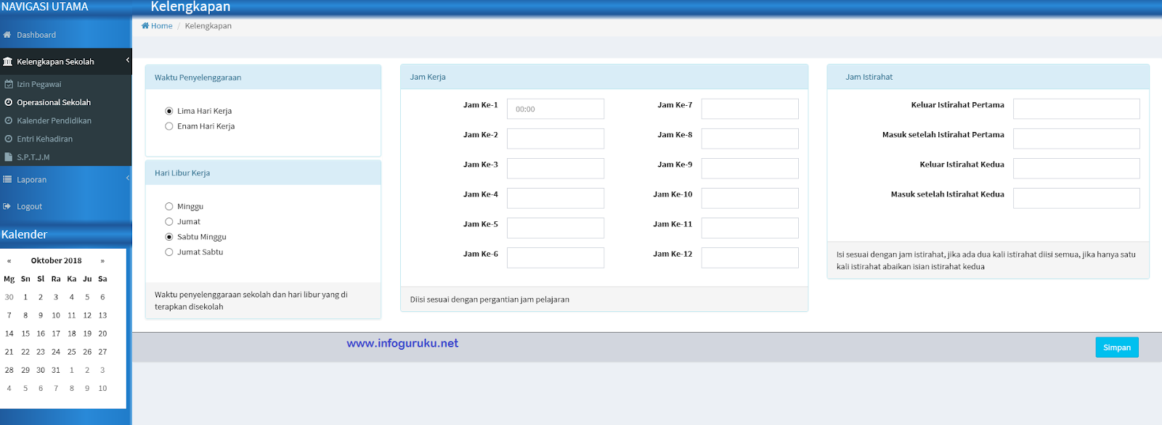Viewport: 1162px width, 425px height.
Task: Select Lima Hari Kerja radio button
Action: (169, 111)
